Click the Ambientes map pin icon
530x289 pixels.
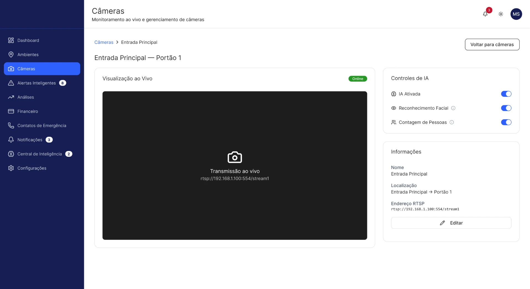pyautogui.click(x=11, y=55)
